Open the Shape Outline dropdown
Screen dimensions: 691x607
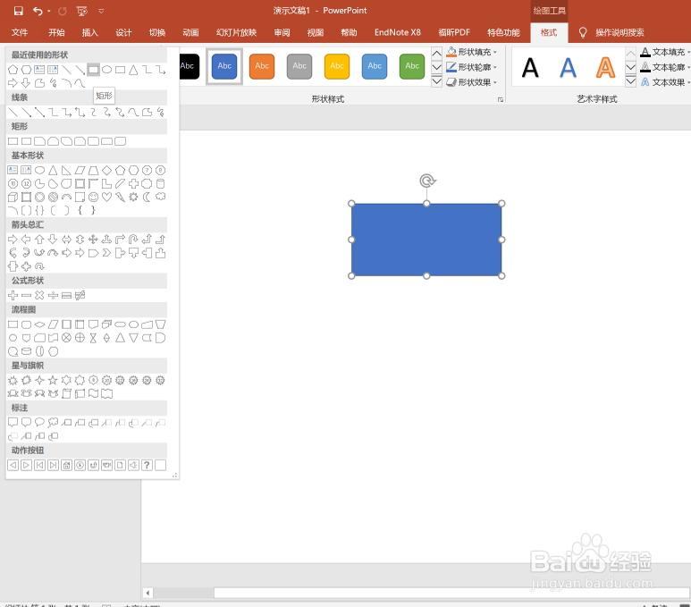(x=471, y=67)
